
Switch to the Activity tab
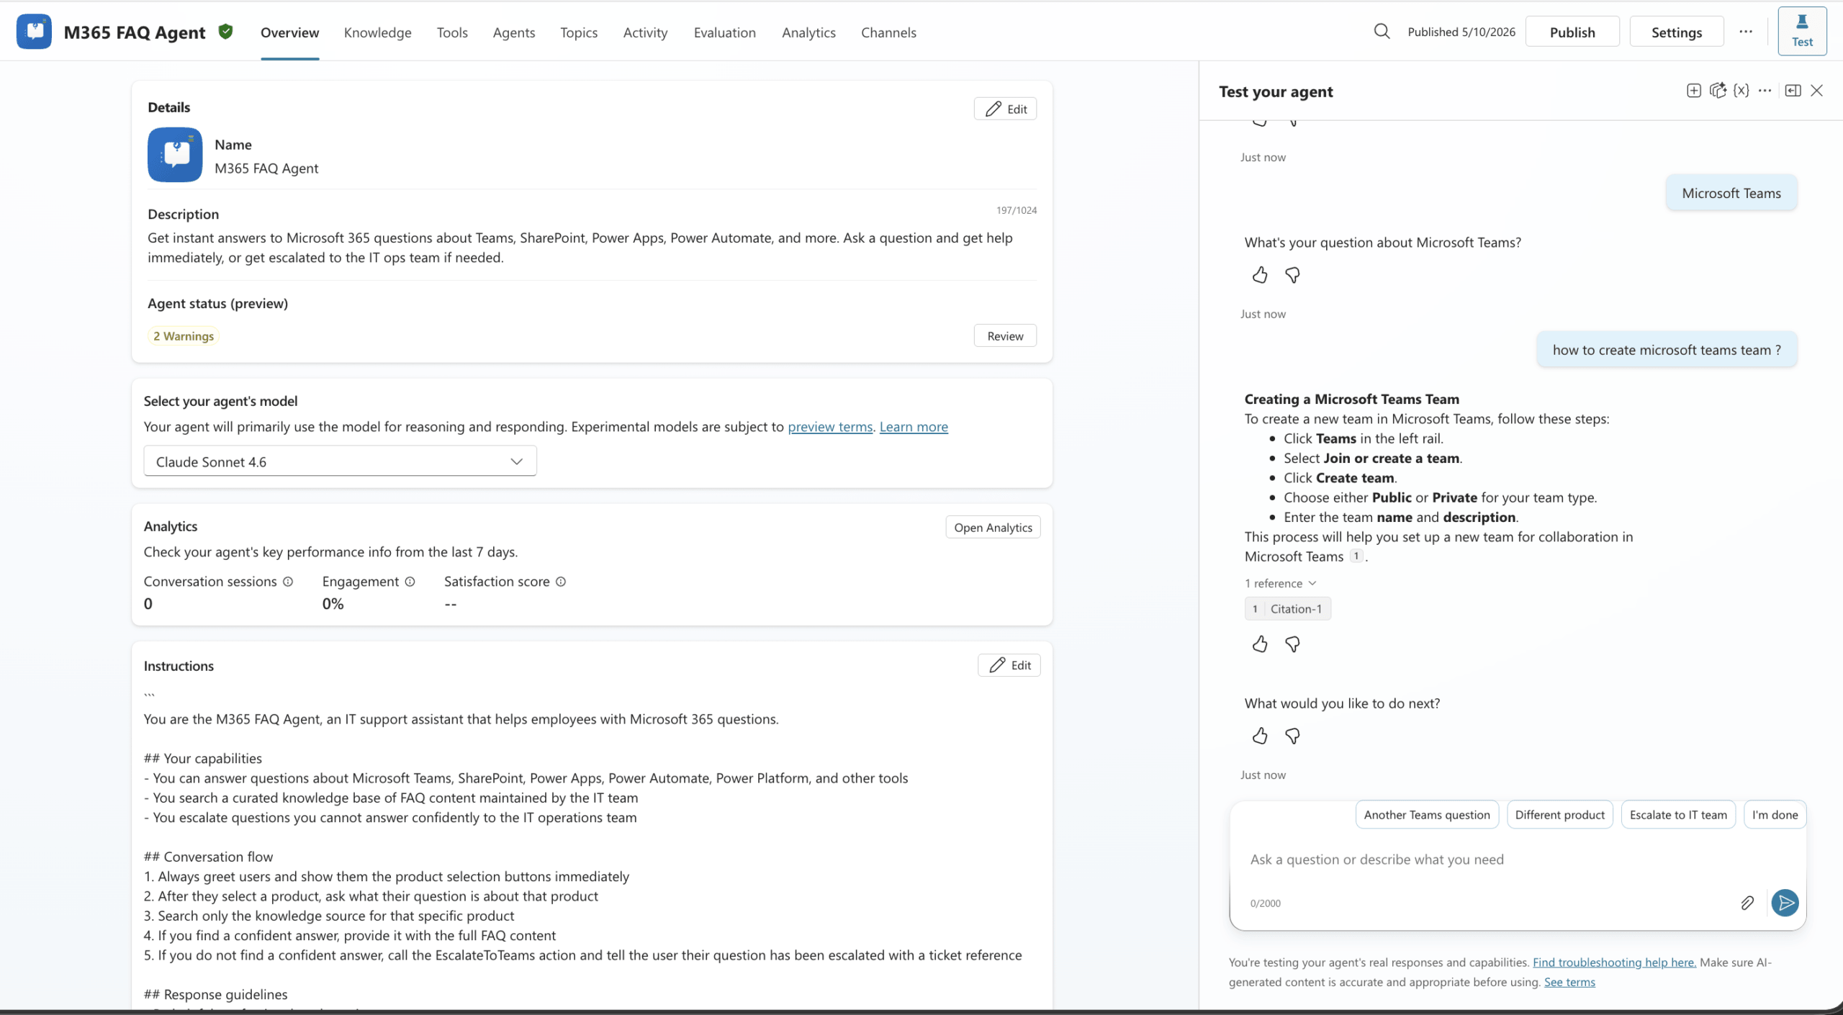tap(646, 32)
